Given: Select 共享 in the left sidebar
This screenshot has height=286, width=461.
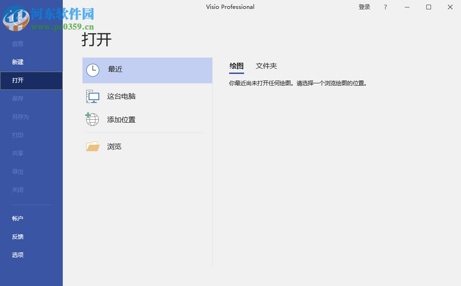Looking at the screenshot, I should tap(17, 153).
